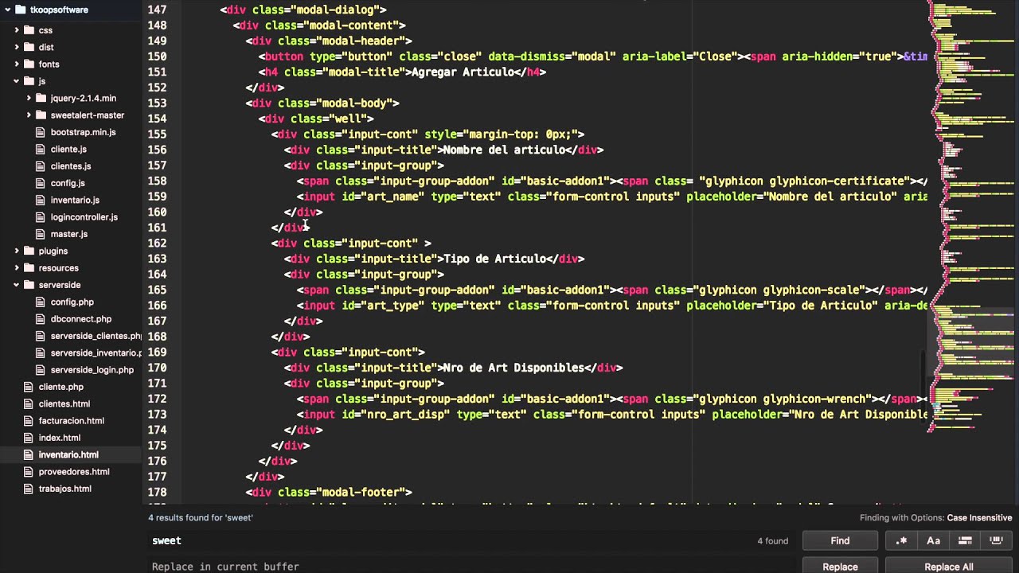This screenshot has width=1019, height=573.
Task: Open index.html in the tree
Action: (x=59, y=438)
